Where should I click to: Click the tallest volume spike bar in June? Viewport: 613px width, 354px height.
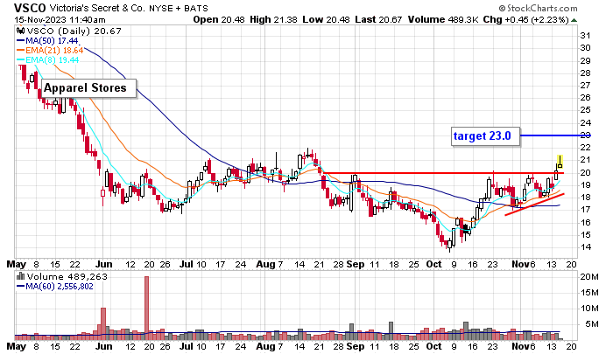click(146, 308)
